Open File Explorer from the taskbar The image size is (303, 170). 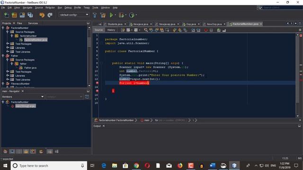tap(115, 166)
